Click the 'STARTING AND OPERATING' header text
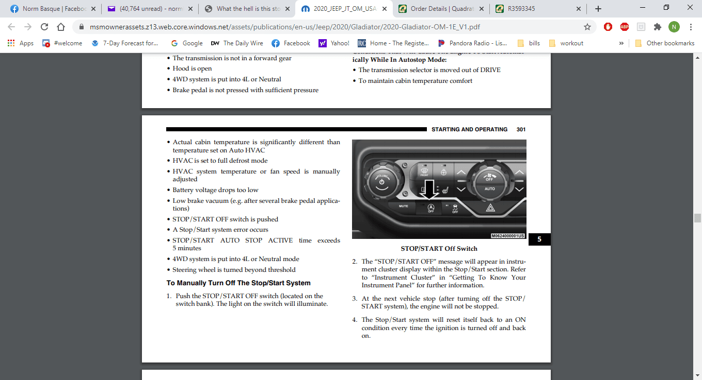The image size is (702, 380). pos(469,129)
